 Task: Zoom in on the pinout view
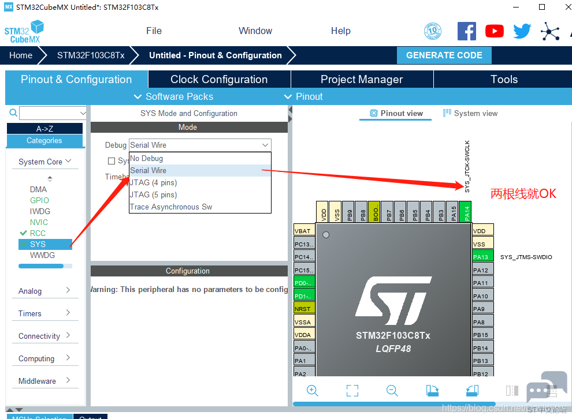312,391
